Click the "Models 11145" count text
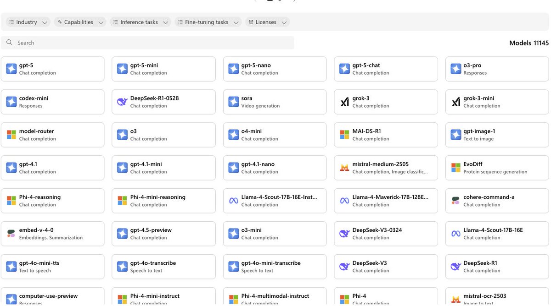This screenshot has height=306, width=551. (x=529, y=43)
